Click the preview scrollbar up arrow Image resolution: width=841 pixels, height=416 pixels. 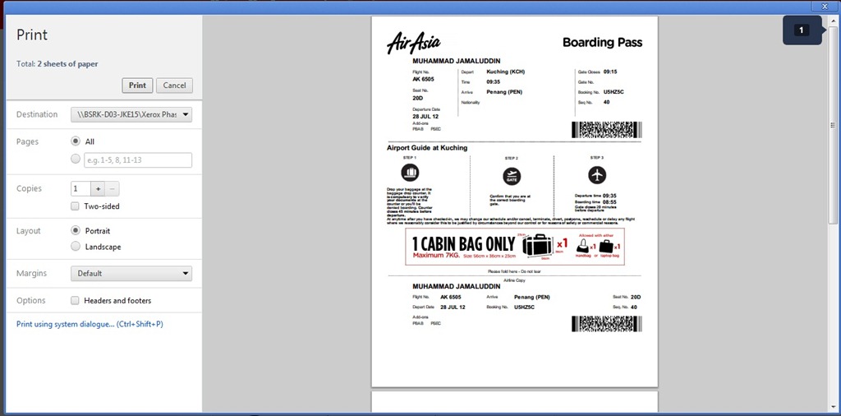click(833, 21)
